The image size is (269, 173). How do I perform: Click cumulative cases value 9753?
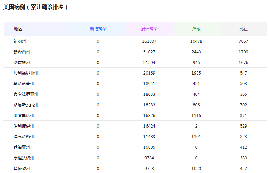[149, 168]
